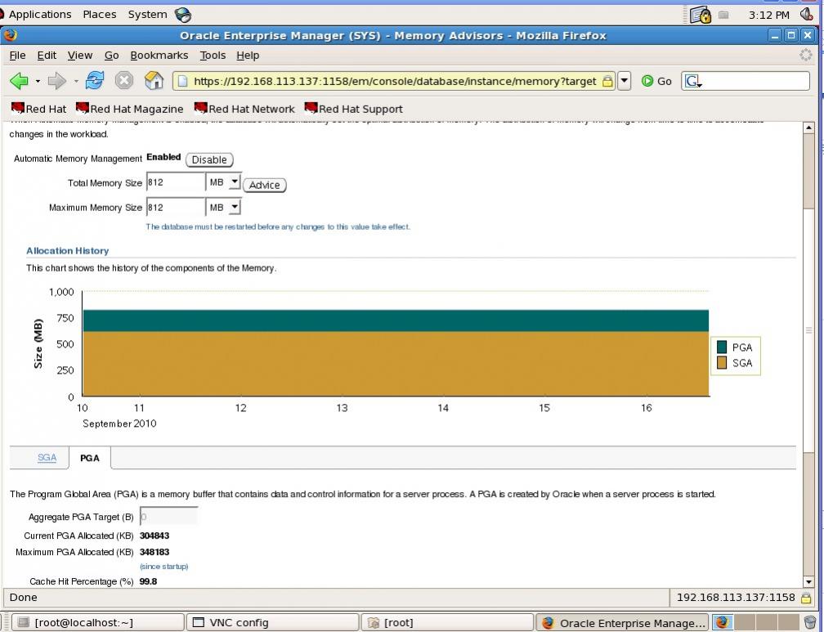824x632 pixels.
Task: Click the scroll down arrow of the page
Action: point(809,582)
